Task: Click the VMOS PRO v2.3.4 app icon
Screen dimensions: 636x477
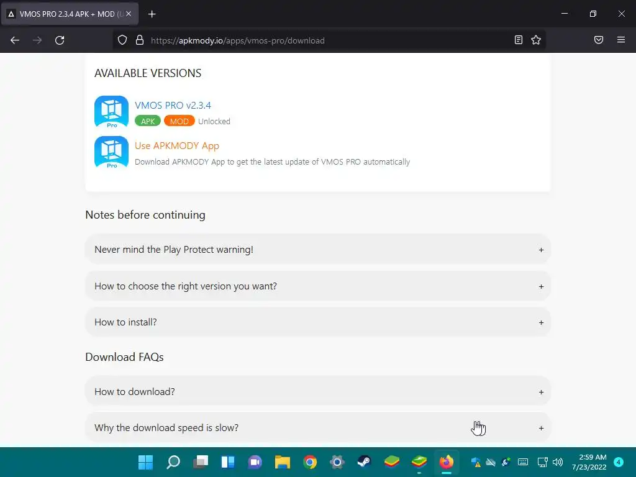Action: coord(112,112)
